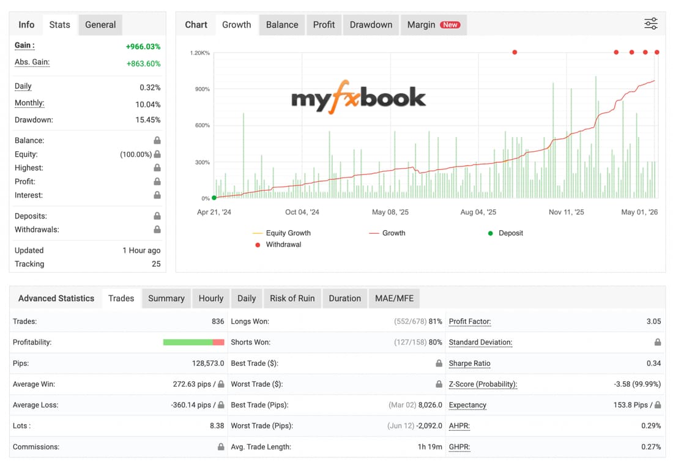Click the +966.03% gain value
The width and height of the screenshot is (673, 473).
pos(143,47)
